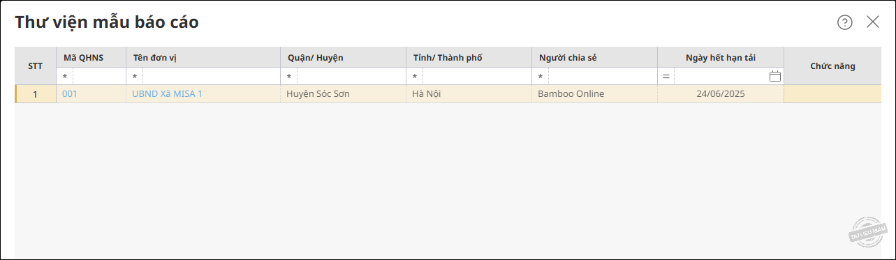
Task: Click the Tỉnh/ Thành phố filter input
Action: point(476,77)
